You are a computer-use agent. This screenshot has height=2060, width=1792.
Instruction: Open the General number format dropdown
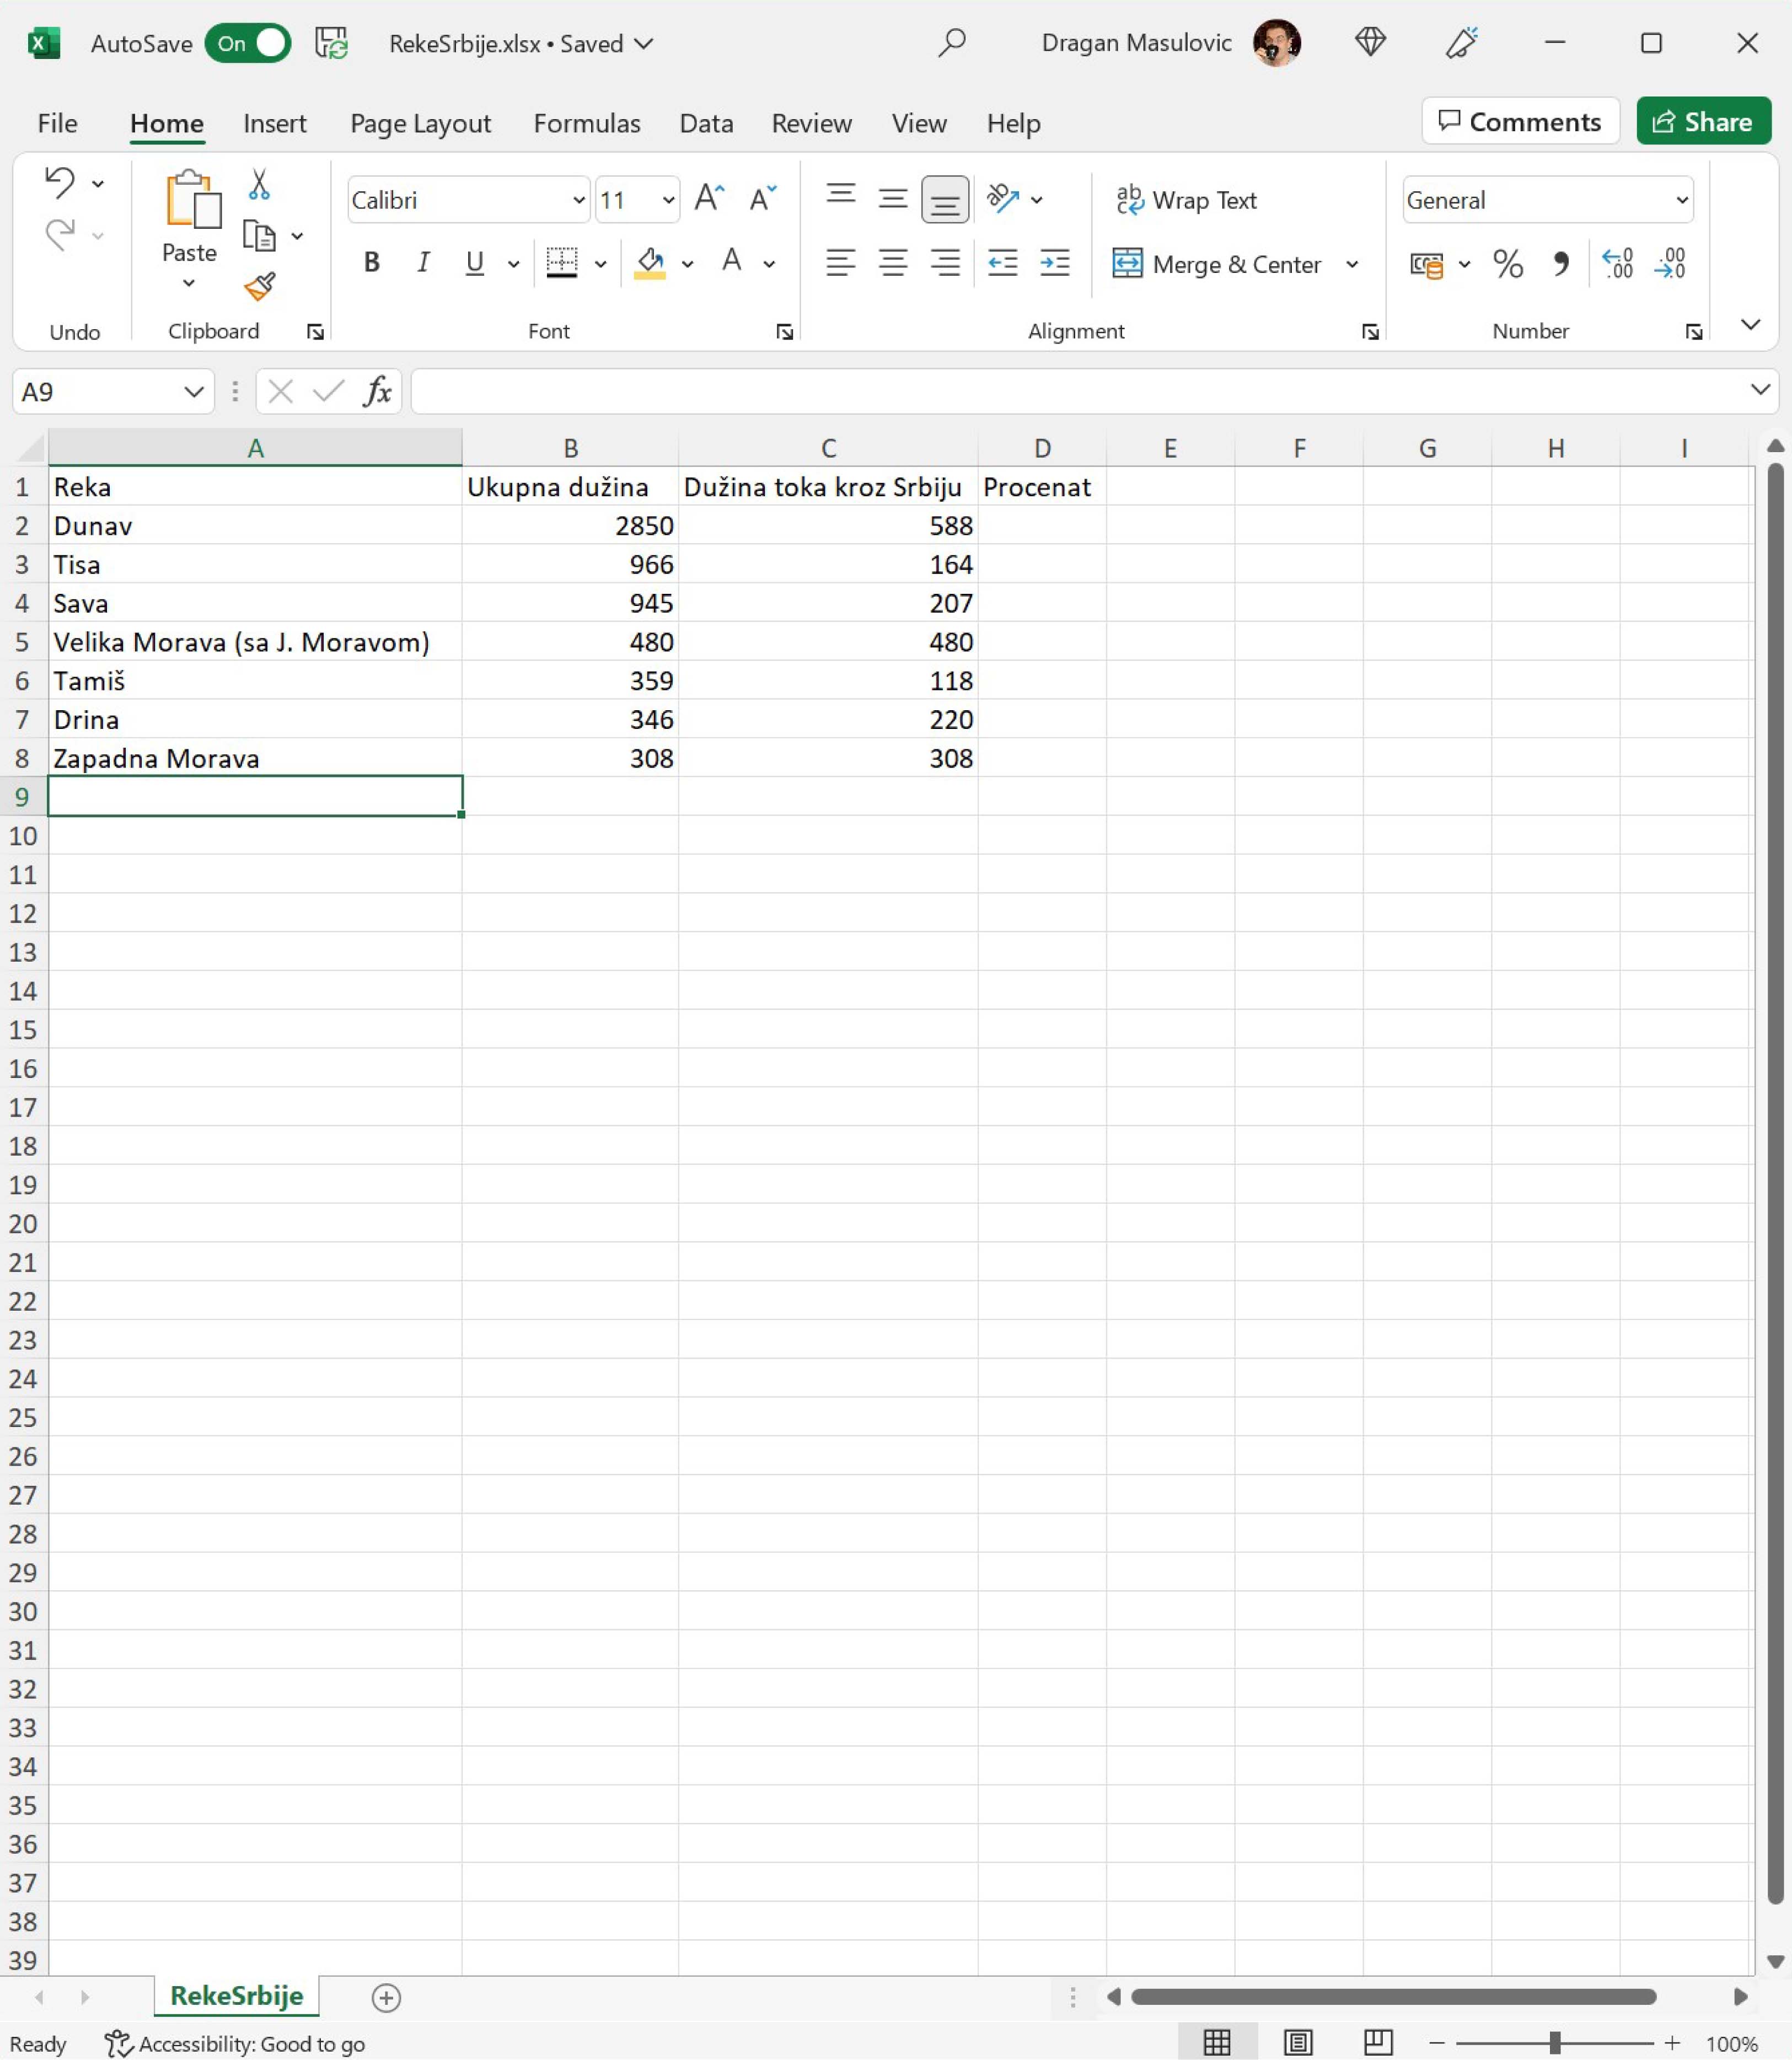tap(1682, 200)
